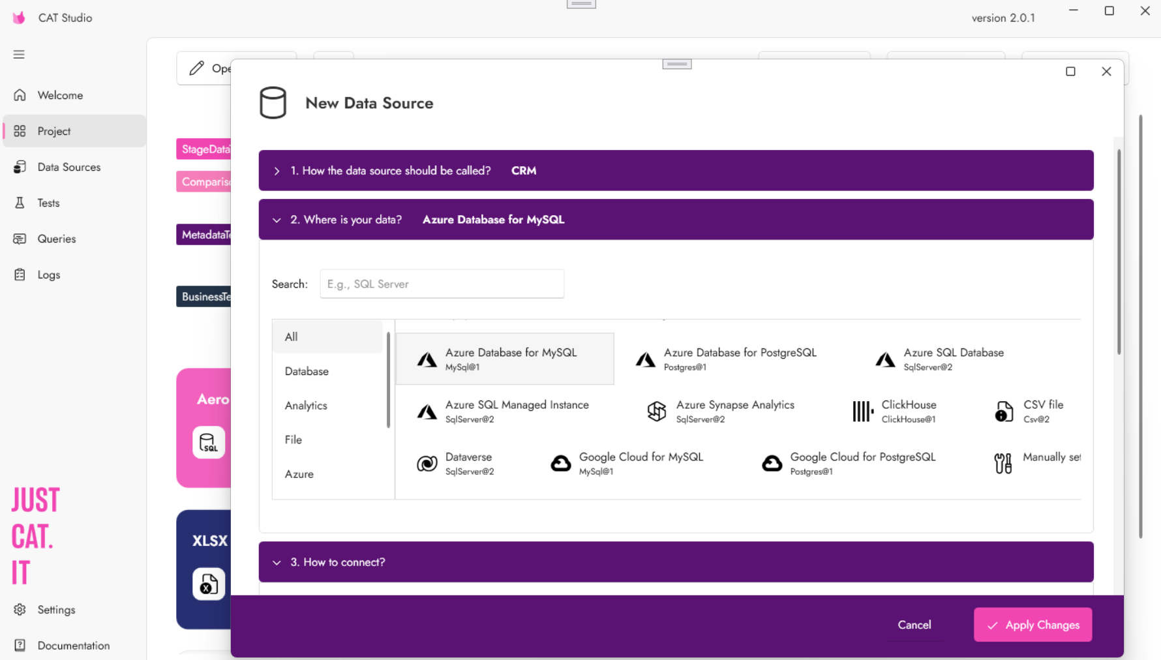Choose the CSV file source icon
1161x660 pixels.
point(1004,412)
